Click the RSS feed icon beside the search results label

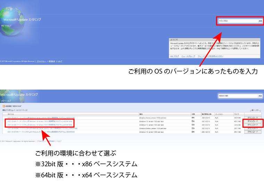tap(4, 106)
